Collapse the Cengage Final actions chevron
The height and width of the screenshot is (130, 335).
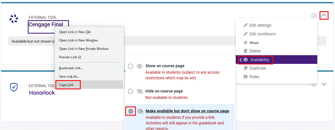(x=324, y=15)
